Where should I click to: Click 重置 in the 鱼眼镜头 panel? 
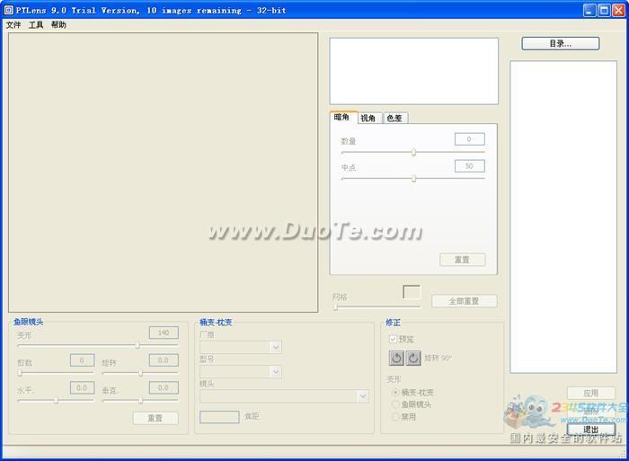pyautogui.click(x=155, y=418)
